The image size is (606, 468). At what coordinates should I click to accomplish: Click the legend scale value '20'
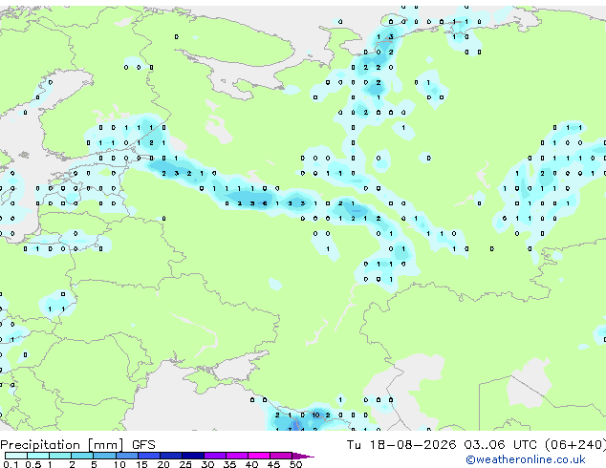click(x=163, y=464)
